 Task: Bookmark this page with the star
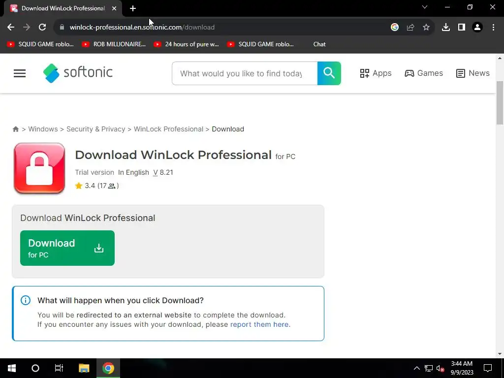[426, 28]
